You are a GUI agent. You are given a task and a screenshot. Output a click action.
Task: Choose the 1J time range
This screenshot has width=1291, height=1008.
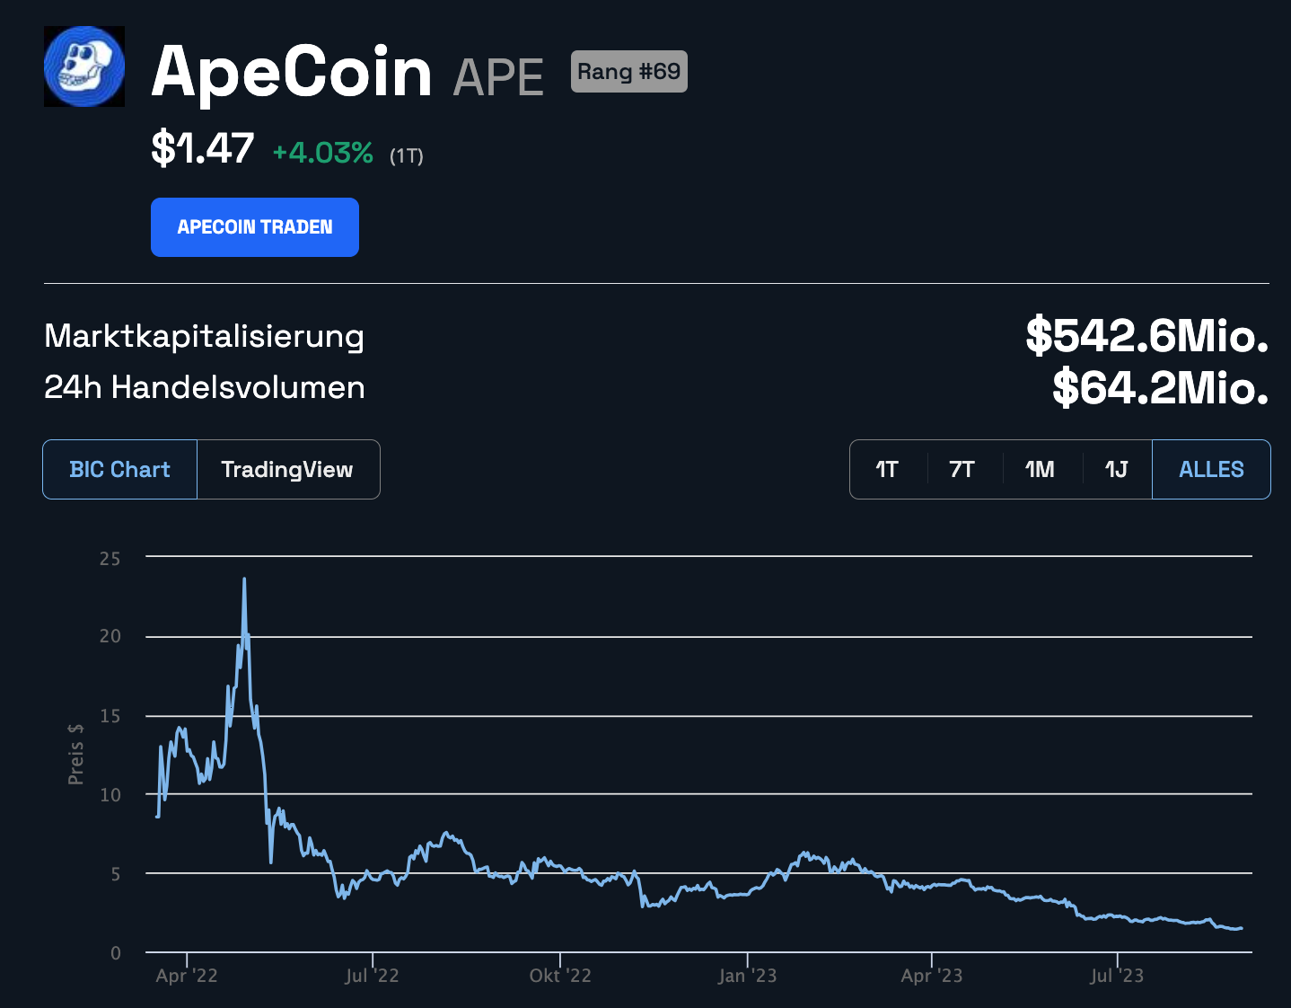[1116, 470]
